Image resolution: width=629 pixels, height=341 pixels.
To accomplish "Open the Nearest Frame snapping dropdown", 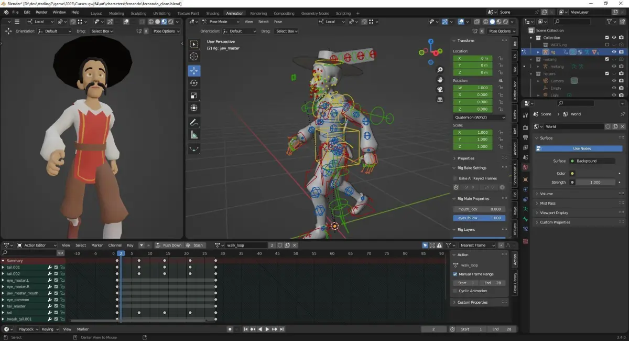I will click(x=476, y=245).
